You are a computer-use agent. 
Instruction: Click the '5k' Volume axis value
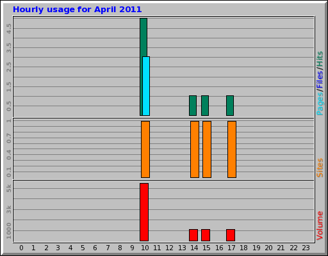[9, 188]
